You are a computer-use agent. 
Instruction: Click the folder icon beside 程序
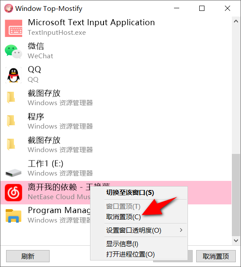[x=11, y=121]
